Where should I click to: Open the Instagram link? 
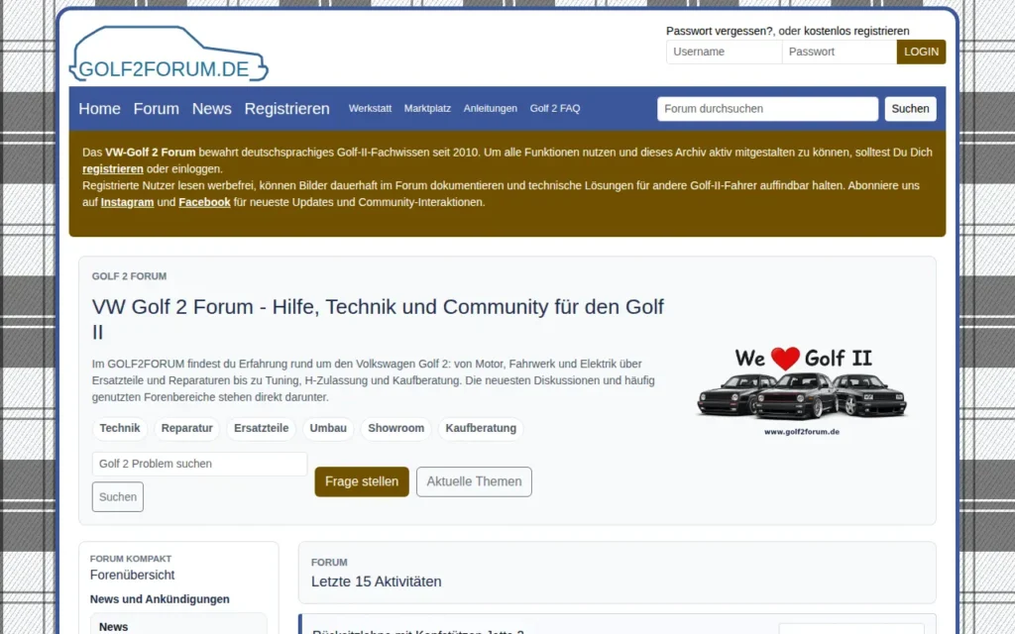coord(128,202)
